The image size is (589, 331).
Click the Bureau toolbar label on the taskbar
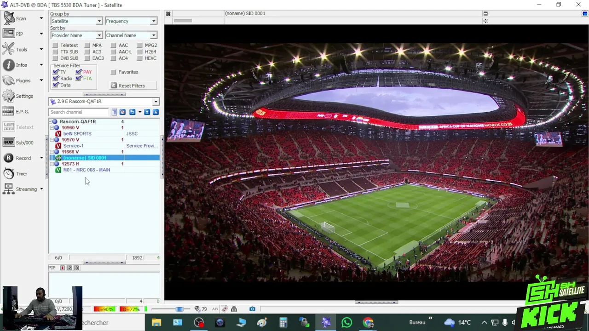tap(417, 322)
